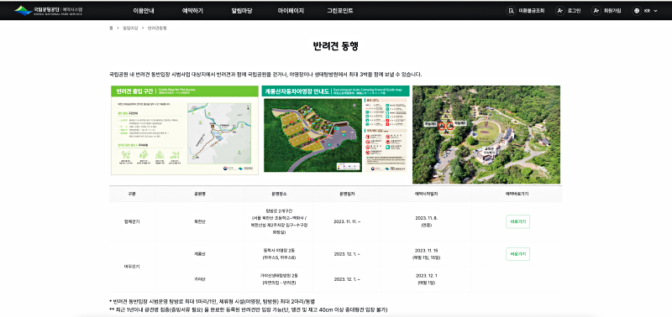672x317 pixels.
Task: Click the footnote mentioning 최대 1마리/1인
Action: tap(213, 302)
